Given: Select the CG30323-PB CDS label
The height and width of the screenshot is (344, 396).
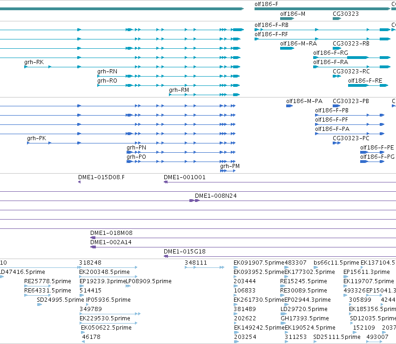Looking at the screenshot, I should [350, 101].
